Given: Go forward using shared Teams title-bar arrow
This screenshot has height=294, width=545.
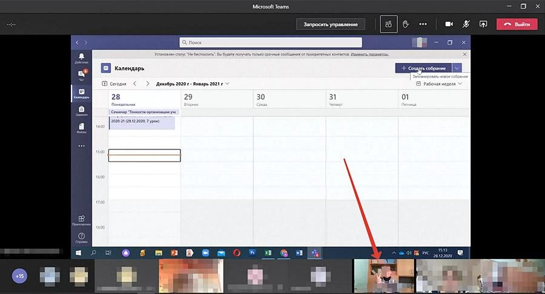Looking at the screenshot, I should pos(86,42).
